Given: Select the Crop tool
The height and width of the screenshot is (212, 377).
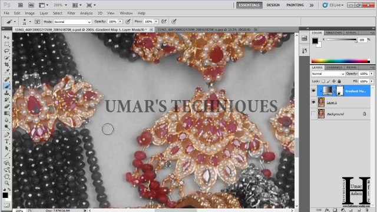Looking at the screenshot, I should [6, 64].
